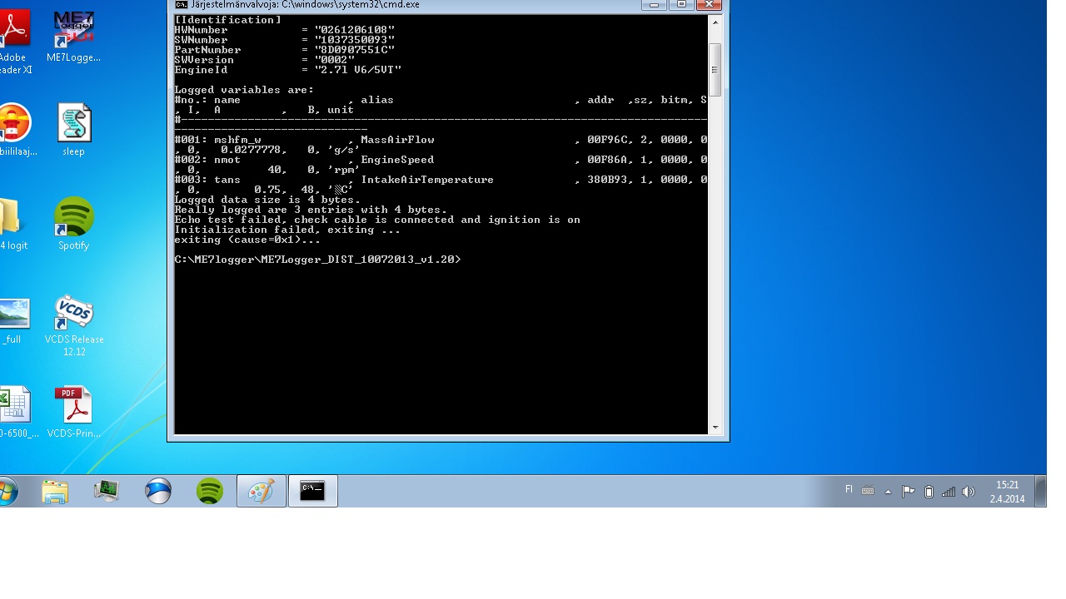The image size is (1066, 599).
Task: Switch to Paint in the taskbar
Action: tap(261, 491)
